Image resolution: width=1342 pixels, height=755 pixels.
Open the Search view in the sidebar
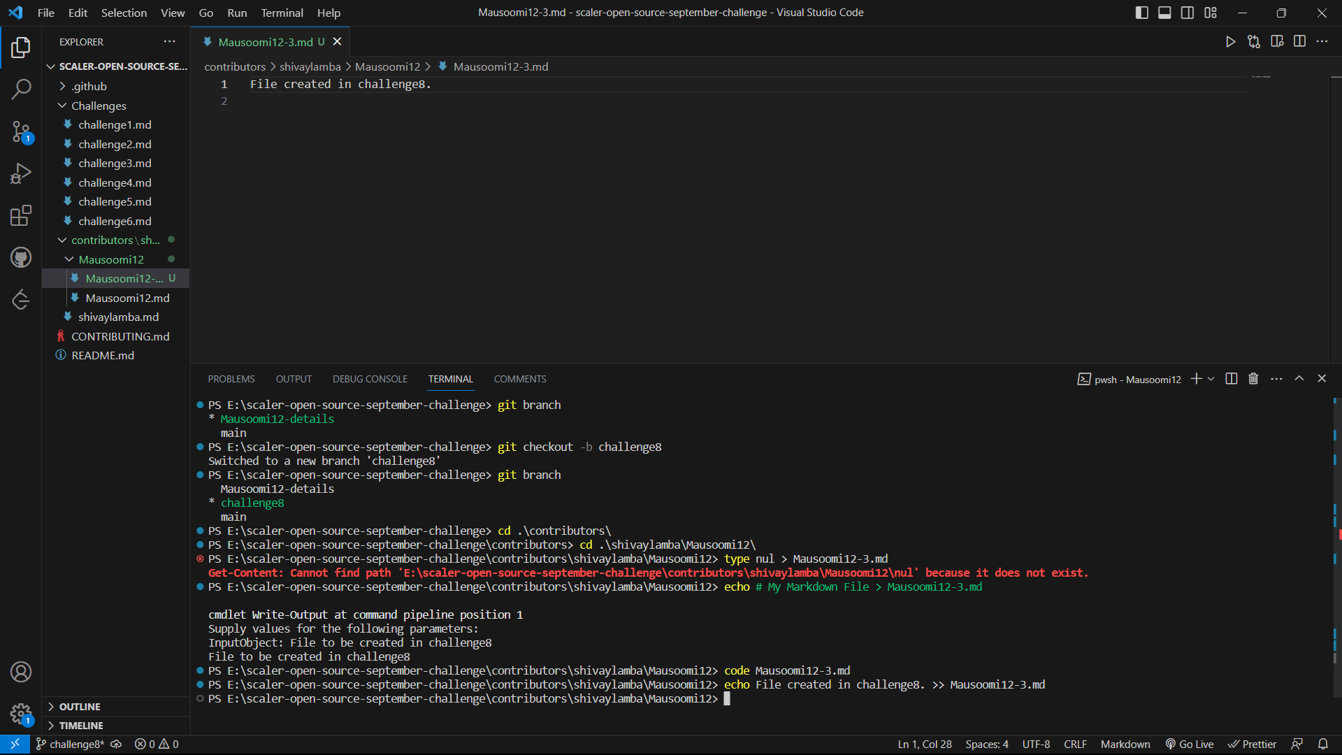(22, 89)
